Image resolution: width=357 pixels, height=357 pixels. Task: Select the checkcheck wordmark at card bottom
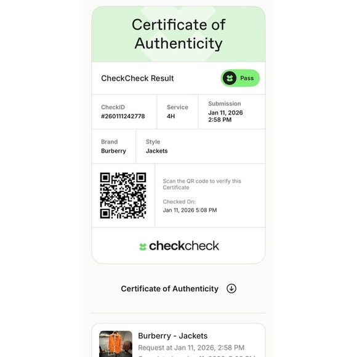pyautogui.click(x=184, y=246)
